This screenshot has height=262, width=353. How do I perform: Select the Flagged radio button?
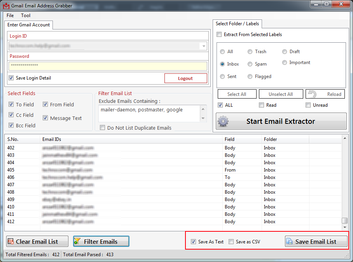250,76
